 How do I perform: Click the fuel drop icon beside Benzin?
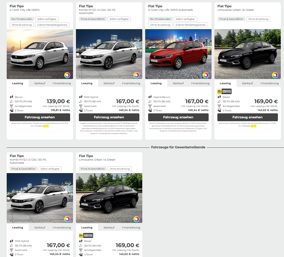tap(11, 97)
